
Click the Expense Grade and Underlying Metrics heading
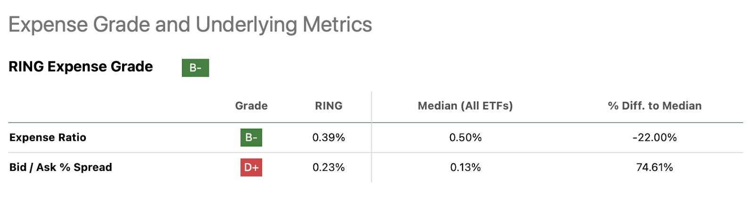tap(190, 24)
